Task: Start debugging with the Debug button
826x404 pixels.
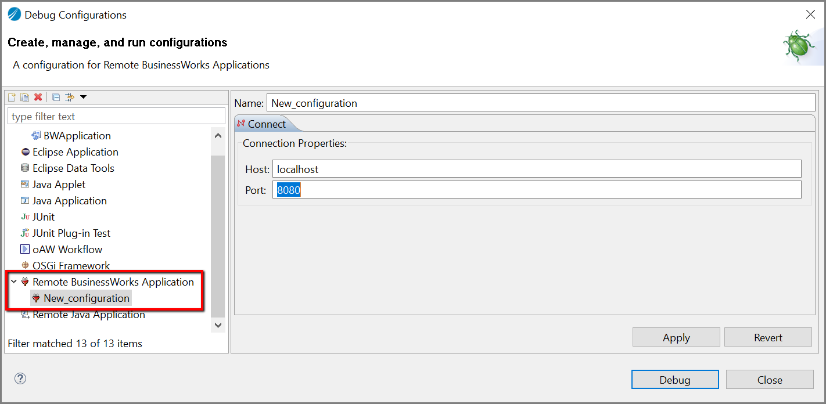Action: (674, 380)
